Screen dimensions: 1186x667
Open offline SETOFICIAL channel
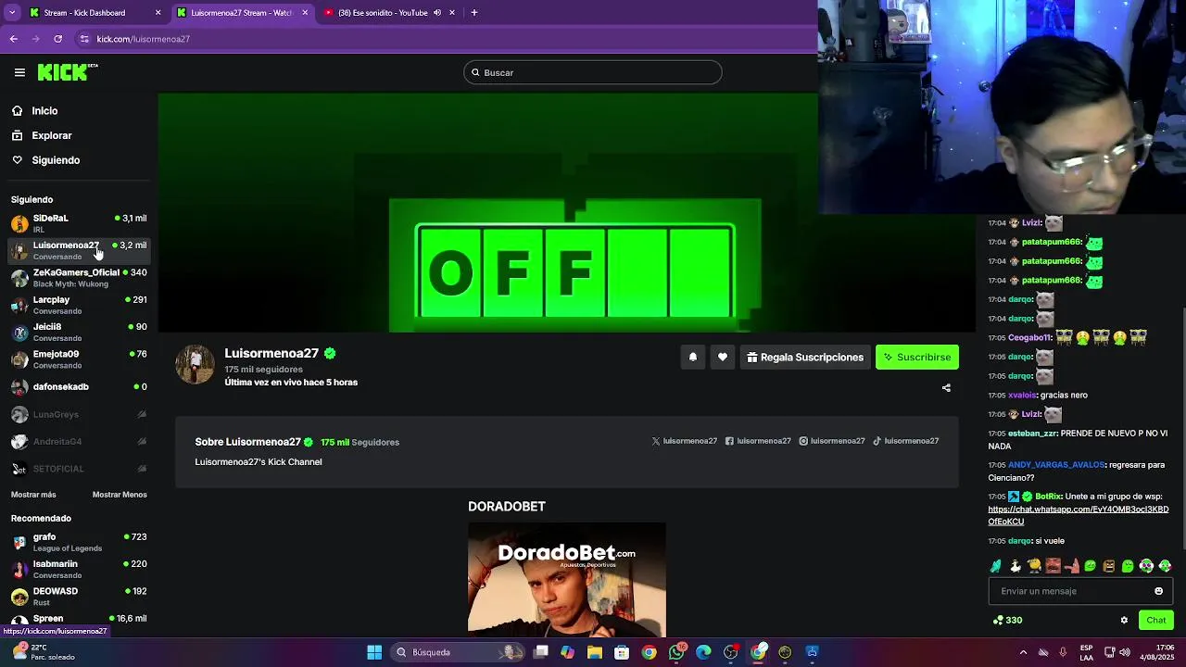pos(79,469)
